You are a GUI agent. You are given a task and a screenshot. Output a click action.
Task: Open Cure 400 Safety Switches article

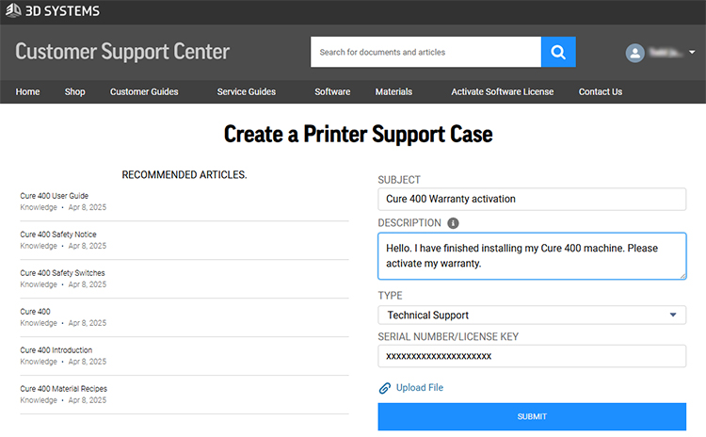[x=62, y=273]
